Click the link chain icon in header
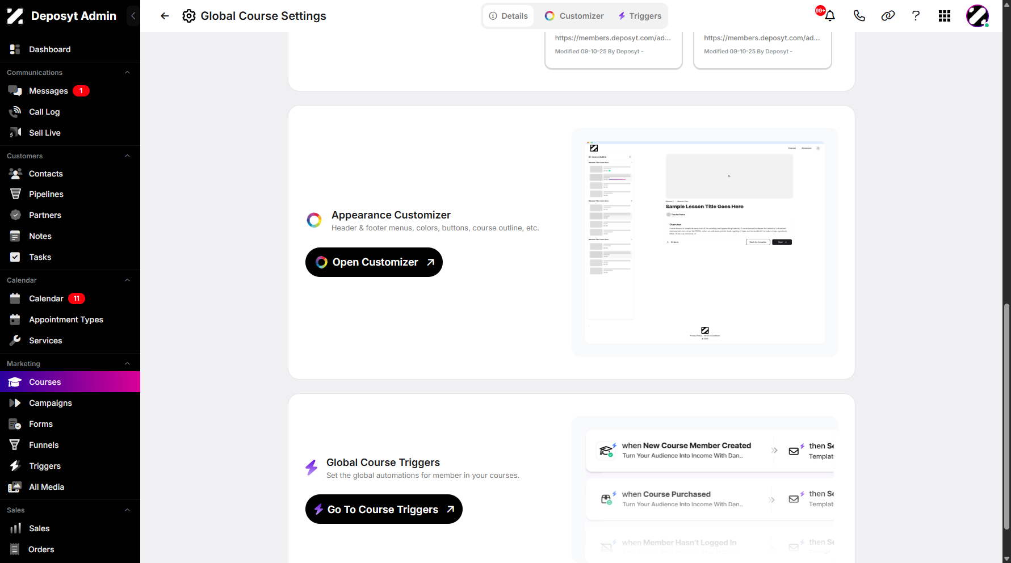Image resolution: width=1011 pixels, height=563 pixels. (888, 16)
